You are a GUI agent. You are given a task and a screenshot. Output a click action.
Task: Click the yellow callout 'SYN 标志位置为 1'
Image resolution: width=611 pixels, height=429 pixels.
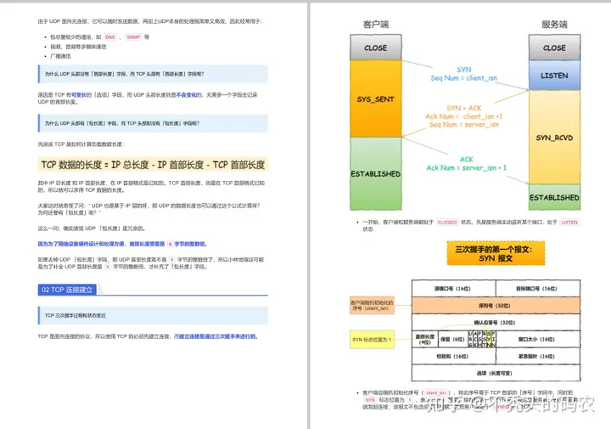pos(372,339)
